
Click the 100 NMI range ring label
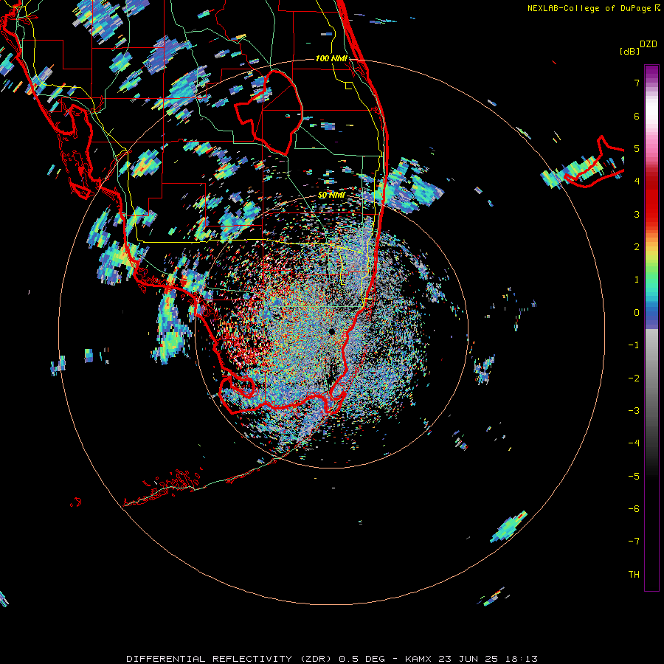click(x=331, y=58)
